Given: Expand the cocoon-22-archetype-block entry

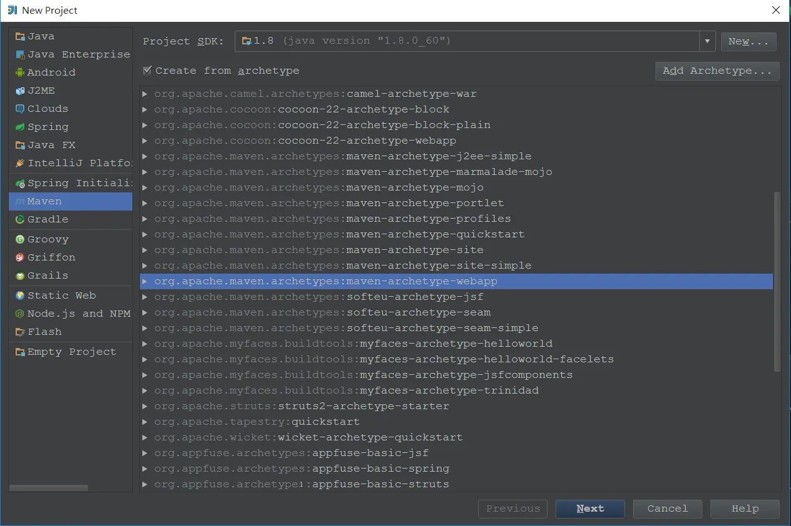Looking at the screenshot, I should click(145, 109).
